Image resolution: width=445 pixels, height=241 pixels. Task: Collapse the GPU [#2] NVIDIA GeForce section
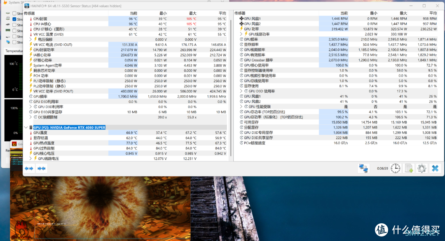(x=26, y=127)
